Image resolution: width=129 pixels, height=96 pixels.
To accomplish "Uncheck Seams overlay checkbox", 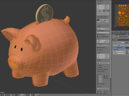I will [98, 82].
